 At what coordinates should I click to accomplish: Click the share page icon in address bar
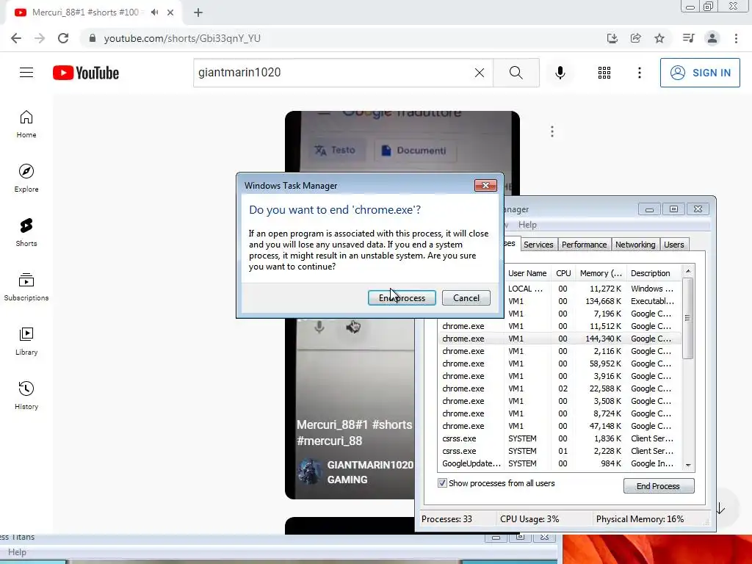[636, 38]
